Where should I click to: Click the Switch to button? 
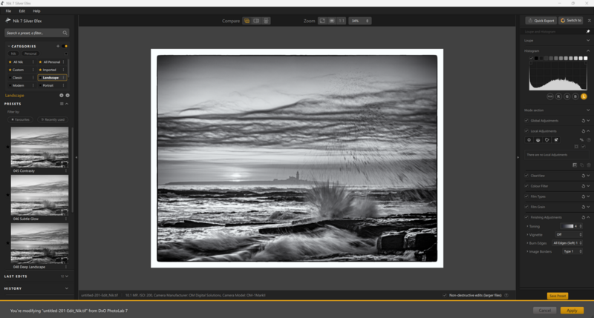pyautogui.click(x=570, y=21)
